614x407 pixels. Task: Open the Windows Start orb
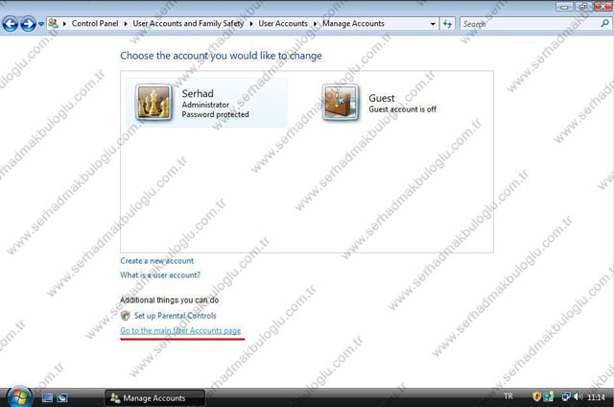[19, 396]
